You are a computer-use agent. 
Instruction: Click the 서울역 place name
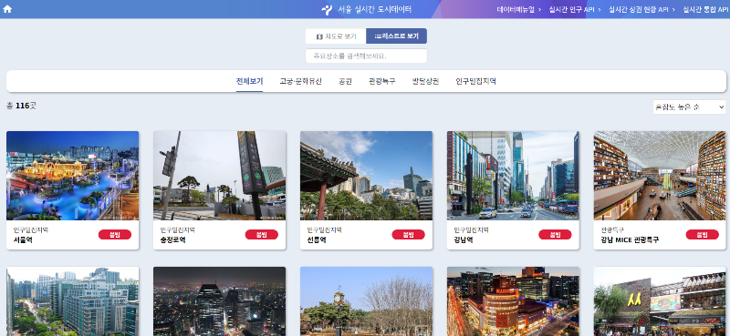point(24,240)
